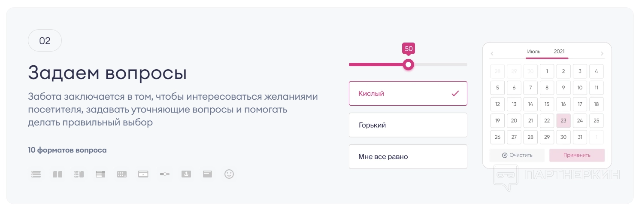Click the slider handle at 50

pos(409,65)
